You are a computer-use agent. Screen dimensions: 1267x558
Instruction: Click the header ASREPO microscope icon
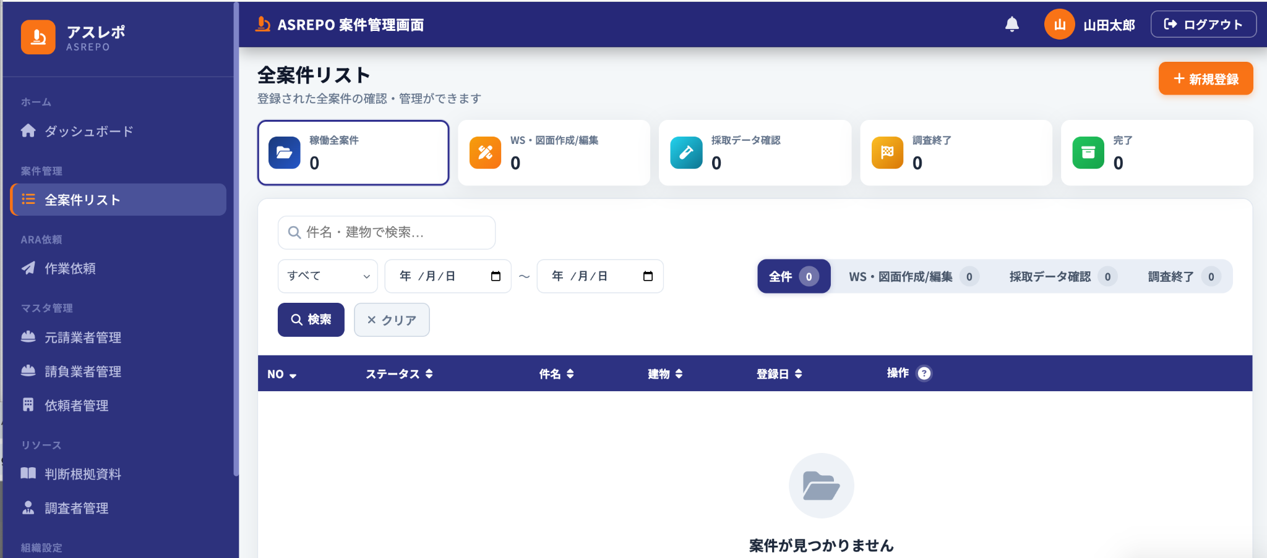click(x=263, y=24)
